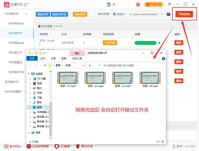Click the 优速PDF工厂 app logo
199x151 pixels.
point(7,5)
